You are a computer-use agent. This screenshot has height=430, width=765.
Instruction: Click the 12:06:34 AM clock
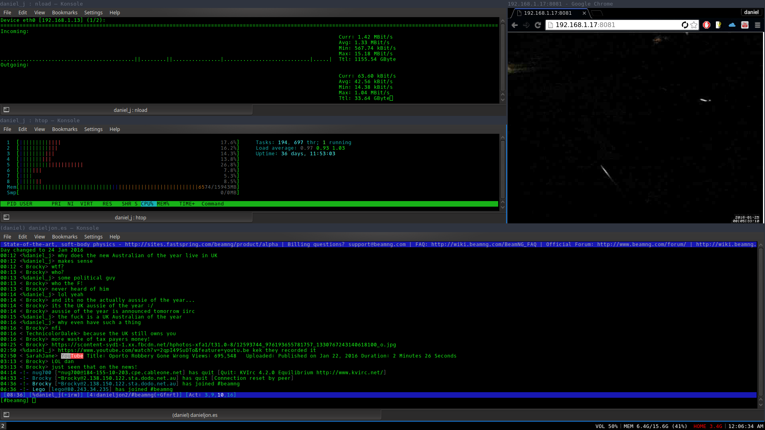(746, 426)
